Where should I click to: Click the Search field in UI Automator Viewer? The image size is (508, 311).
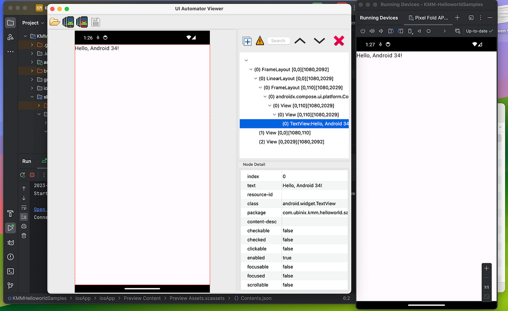pos(279,41)
